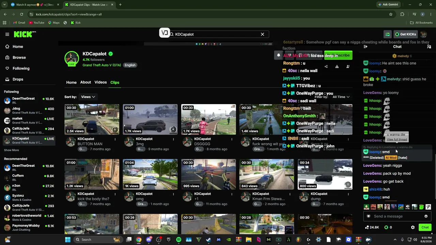
Task: Open DeenTheGreat channel in Following list
Action: coord(29,100)
